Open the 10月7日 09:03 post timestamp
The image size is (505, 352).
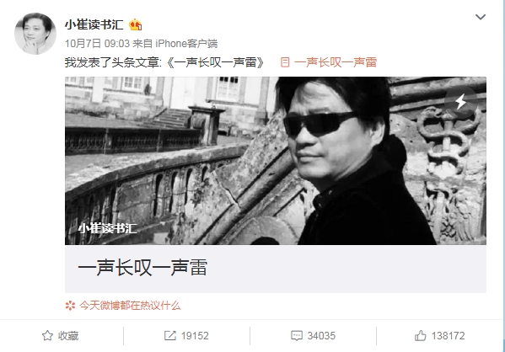(97, 44)
